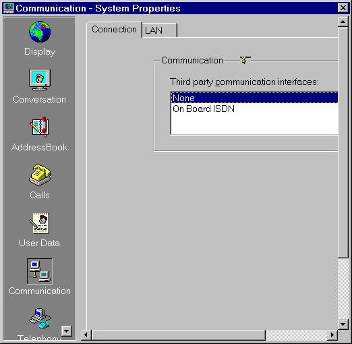The width and height of the screenshot is (352, 344).
Task: Open the User Data icon
Action: (x=39, y=223)
